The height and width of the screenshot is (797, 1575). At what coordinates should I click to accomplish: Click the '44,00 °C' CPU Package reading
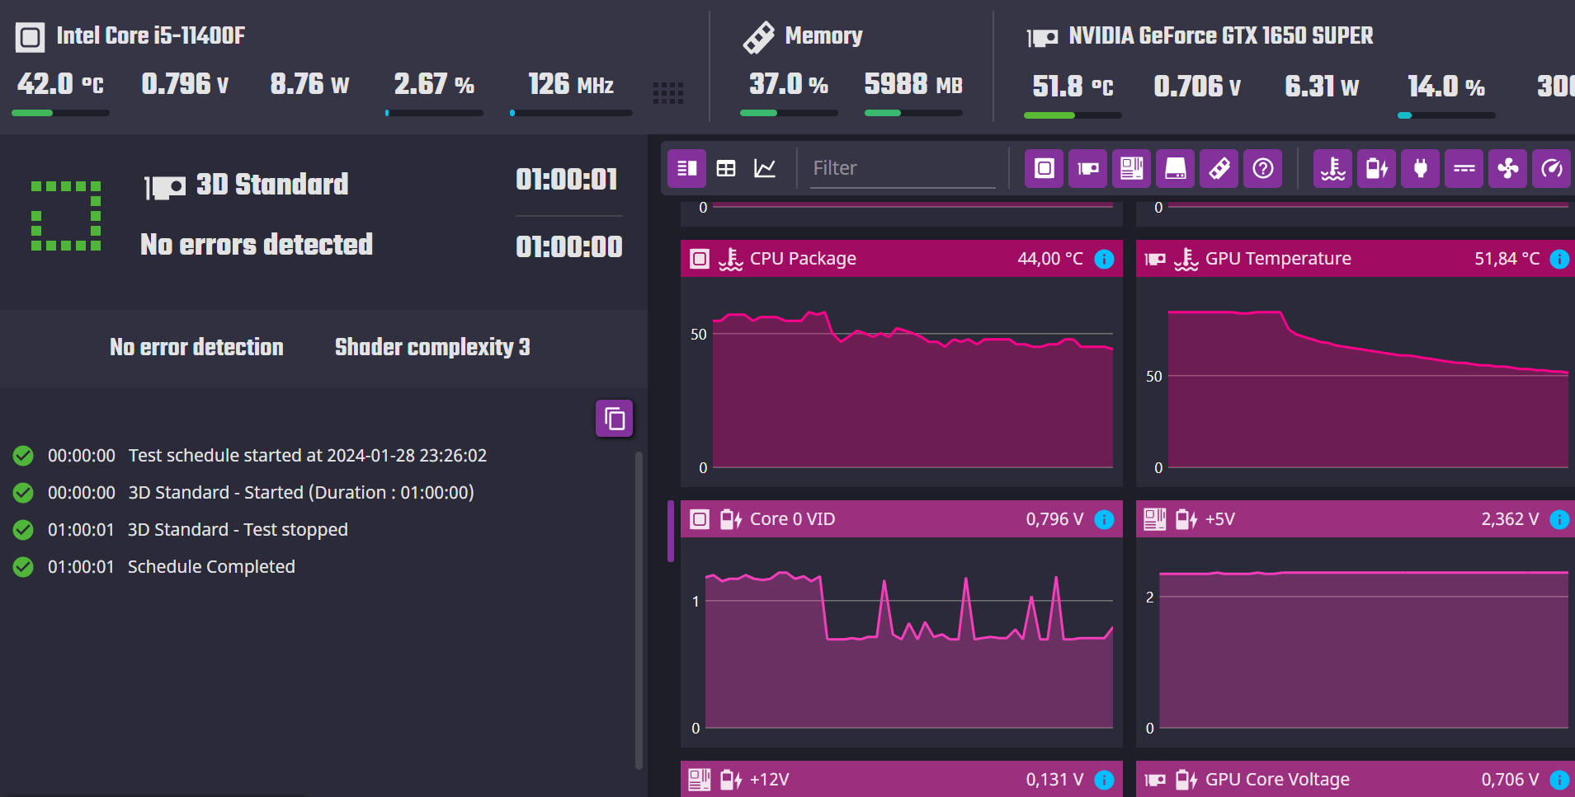tap(1050, 259)
